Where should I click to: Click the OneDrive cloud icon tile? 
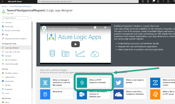[x=118, y=94]
